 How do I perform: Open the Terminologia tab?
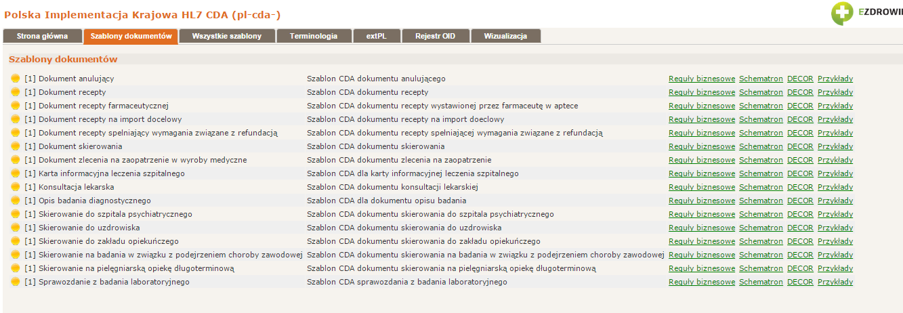point(314,37)
